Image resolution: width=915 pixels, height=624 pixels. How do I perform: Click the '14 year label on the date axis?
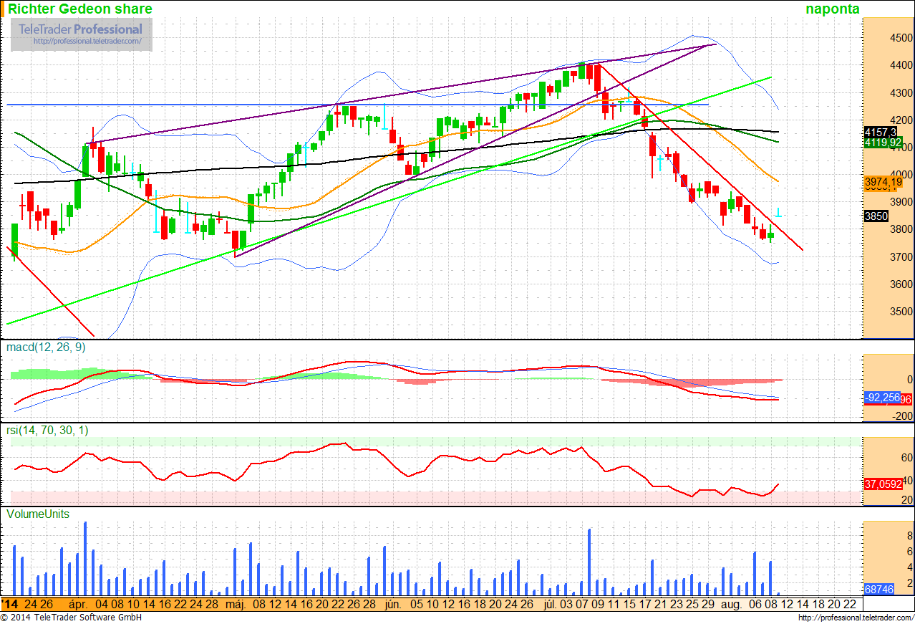[10, 604]
